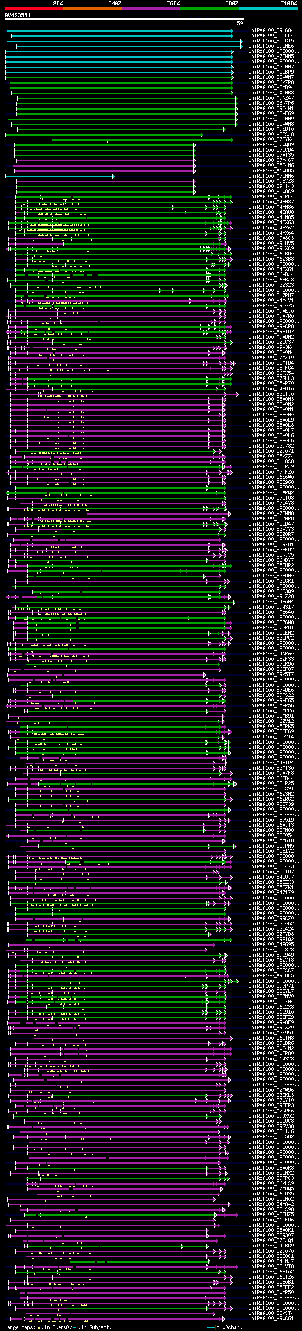Select the UniRef100_B9MI43 label
This screenshot has height=1331, width=302.
(271, 186)
